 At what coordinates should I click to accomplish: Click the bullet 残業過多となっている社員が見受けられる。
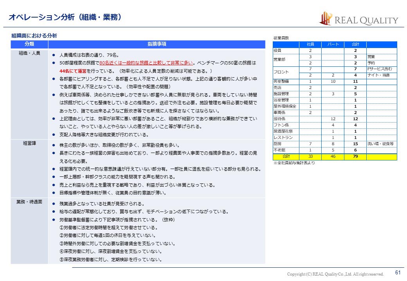pyautogui.click(x=102, y=204)
